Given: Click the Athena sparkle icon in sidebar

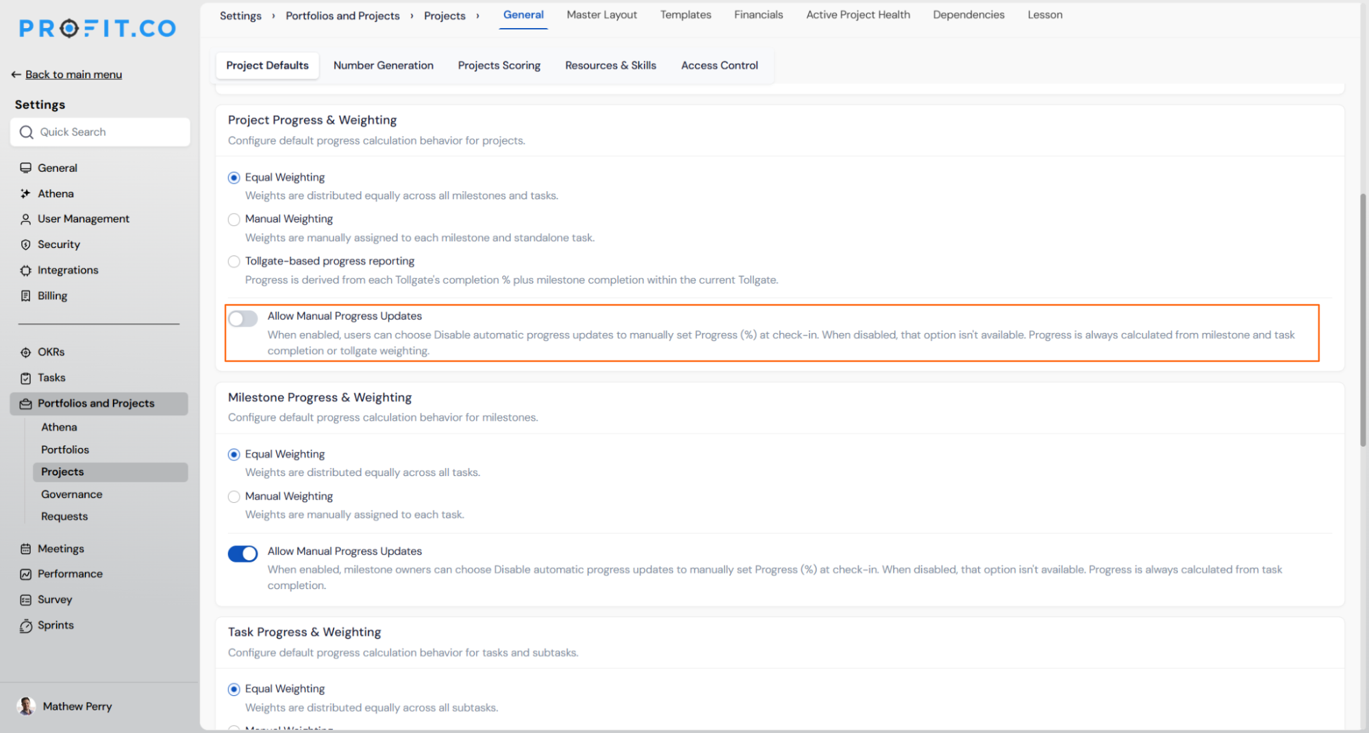Looking at the screenshot, I should [x=25, y=194].
